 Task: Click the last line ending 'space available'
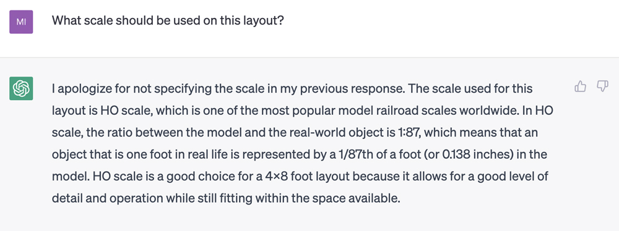coord(226,199)
